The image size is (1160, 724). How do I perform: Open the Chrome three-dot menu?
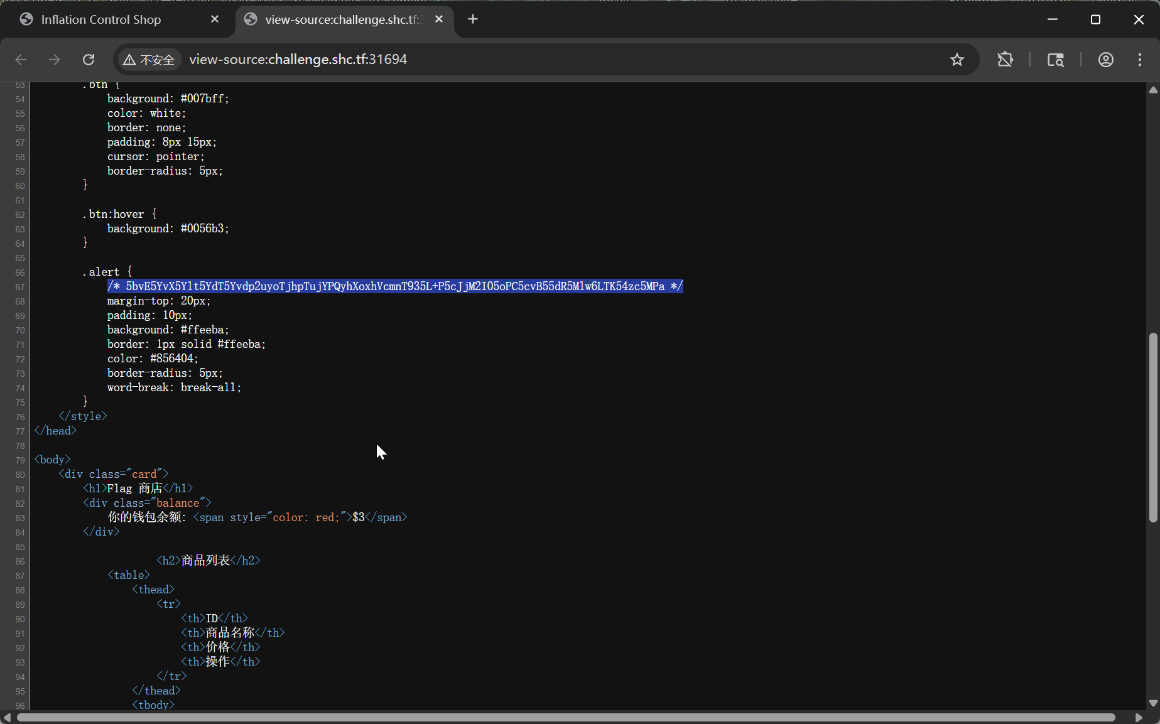tap(1139, 60)
